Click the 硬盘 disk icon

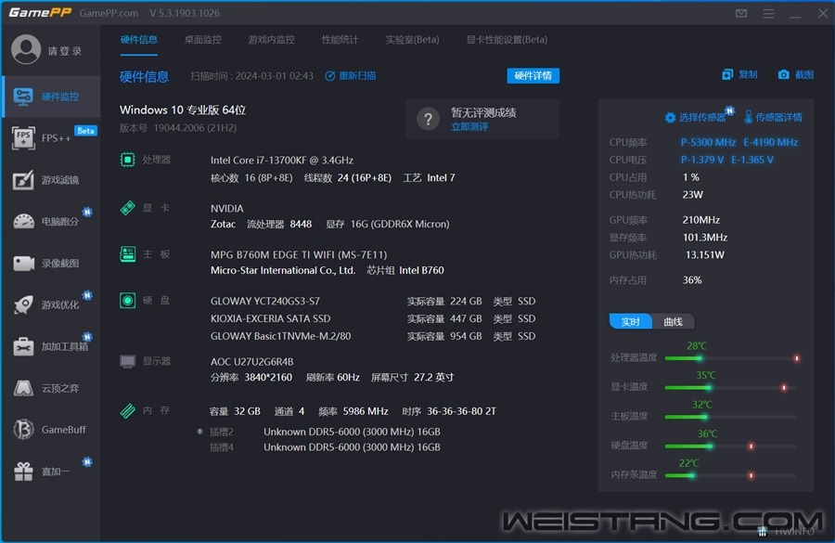click(x=127, y=301)
